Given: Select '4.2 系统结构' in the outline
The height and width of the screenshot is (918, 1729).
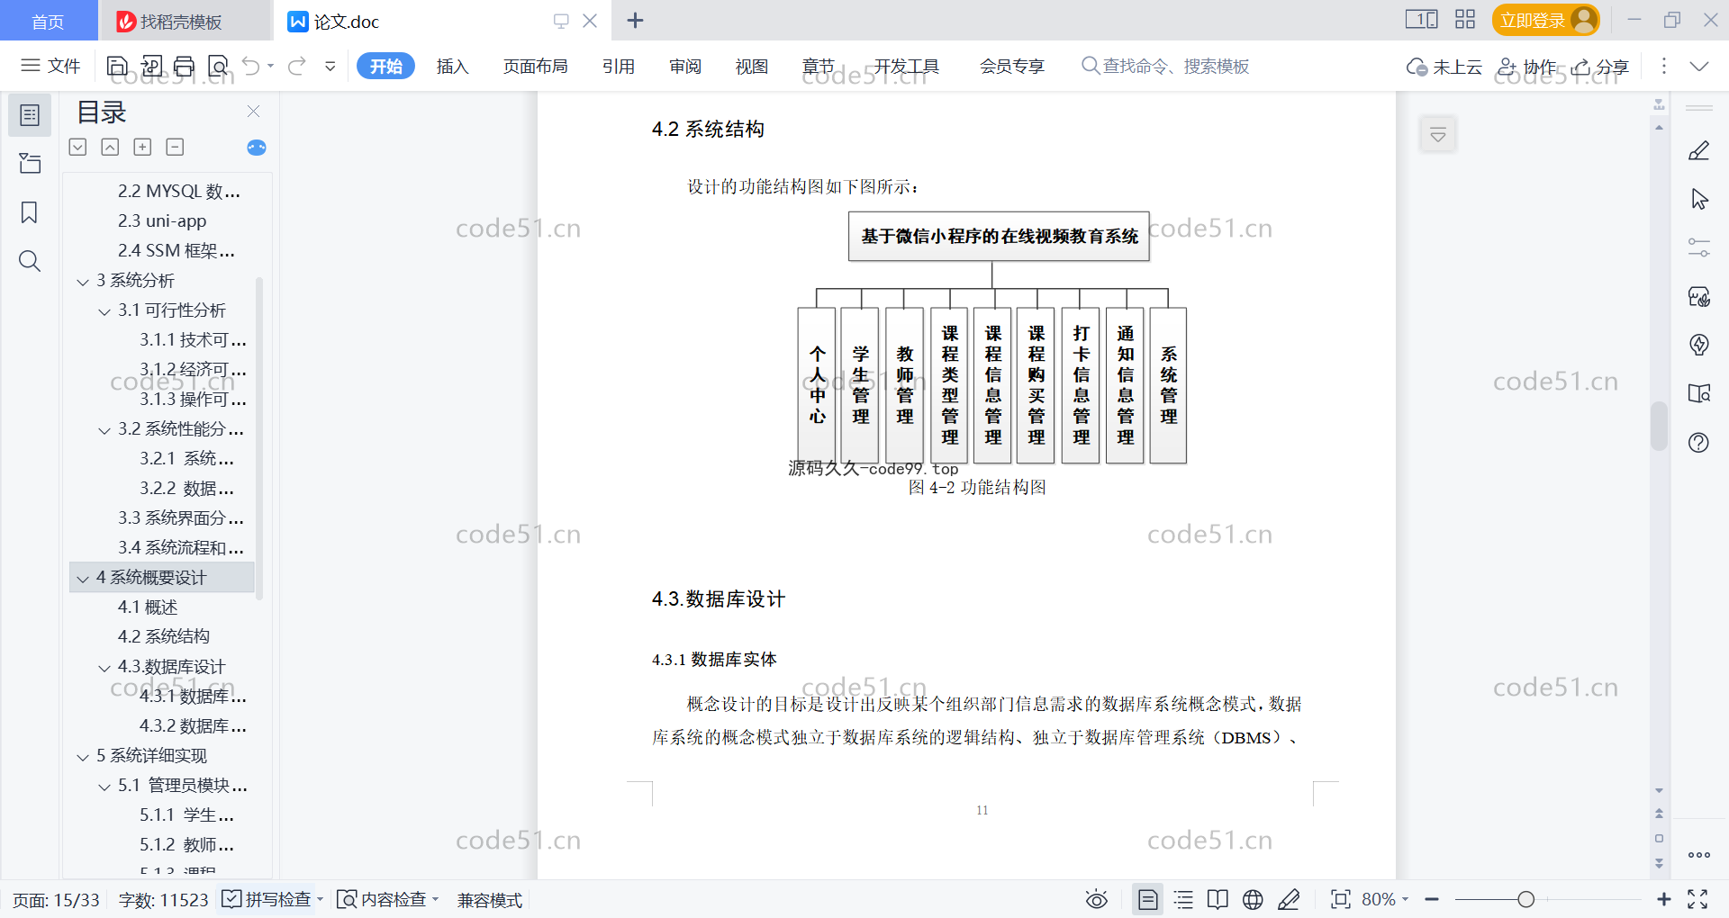Looking at the screenshot, I should tap(164, 636).
